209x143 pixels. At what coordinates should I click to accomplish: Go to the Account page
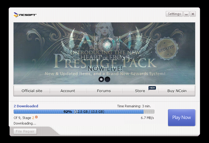click(68, 91)
